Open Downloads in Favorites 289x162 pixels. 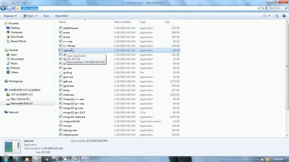point(17,37)
